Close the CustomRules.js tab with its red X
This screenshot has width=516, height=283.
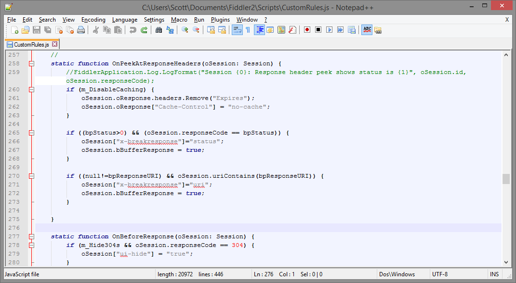55,44
